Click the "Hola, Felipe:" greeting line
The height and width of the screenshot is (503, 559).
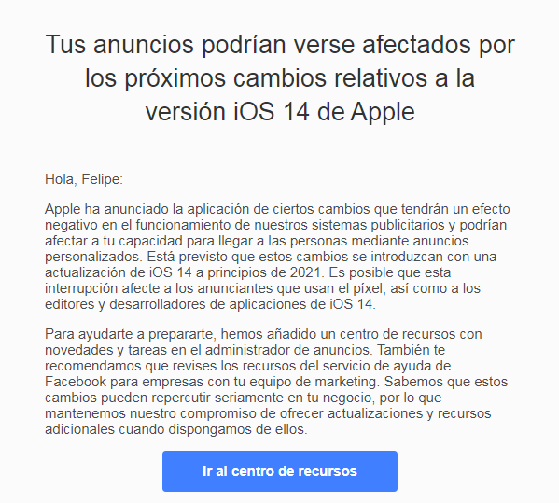click(x=84, y=179)
